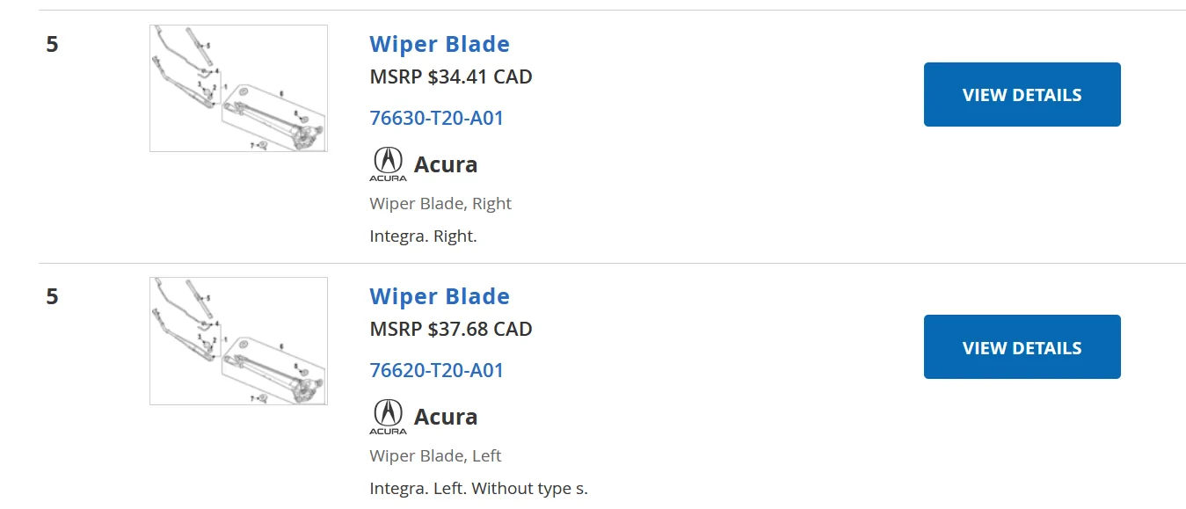Click part number 76630-T20-A01

coord(436,117)
